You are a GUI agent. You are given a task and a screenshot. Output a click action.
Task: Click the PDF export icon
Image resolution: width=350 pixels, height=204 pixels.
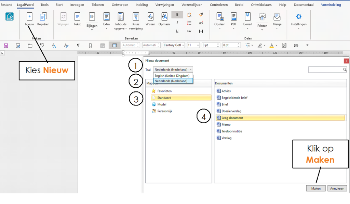pyautogui.click(x=234, y=17)
